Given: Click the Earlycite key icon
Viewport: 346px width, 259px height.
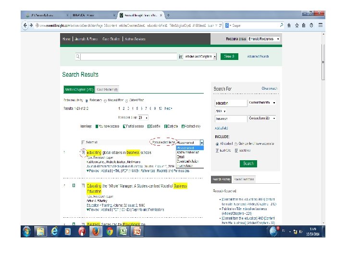Looking at the screenshot, I should pos(165,126).
